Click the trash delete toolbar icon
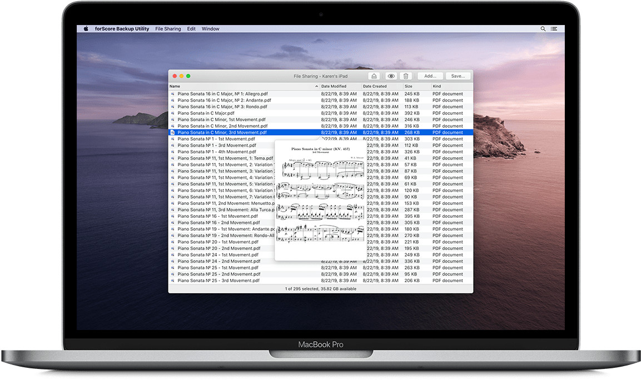The image size is (641, 380). 406,76
